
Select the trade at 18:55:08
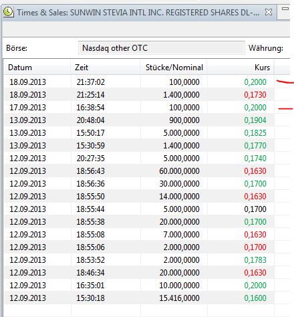pos(139,235)
